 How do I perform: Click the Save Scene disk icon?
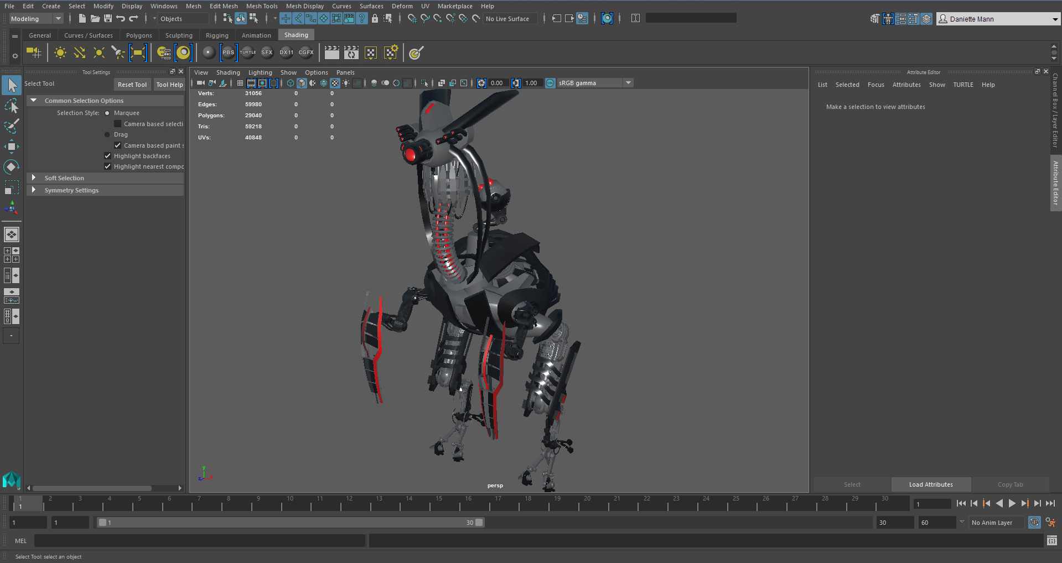pos(108,19)
